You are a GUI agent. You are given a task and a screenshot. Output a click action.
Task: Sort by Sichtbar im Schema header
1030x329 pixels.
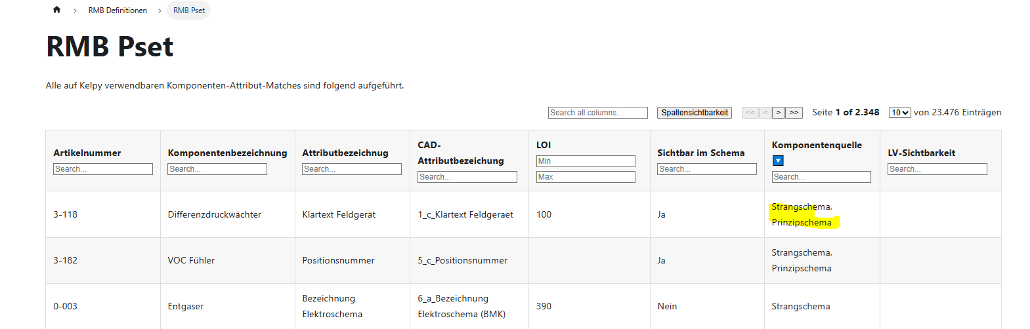point(700,153)
